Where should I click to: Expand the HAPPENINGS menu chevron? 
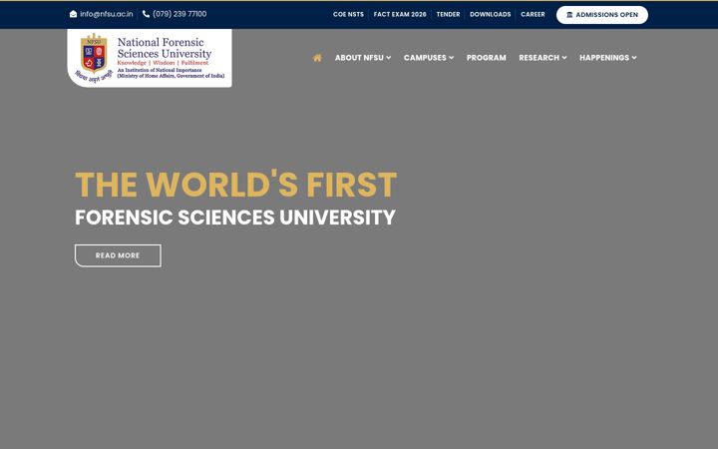click(634, 58)
